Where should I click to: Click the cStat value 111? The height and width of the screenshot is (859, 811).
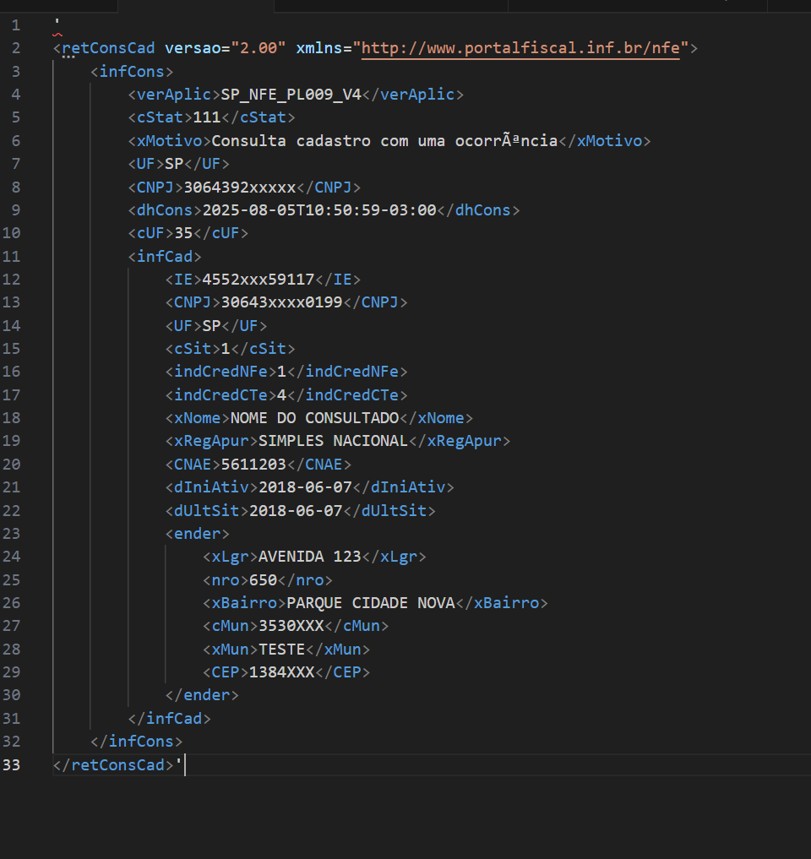tap(207, 117)
